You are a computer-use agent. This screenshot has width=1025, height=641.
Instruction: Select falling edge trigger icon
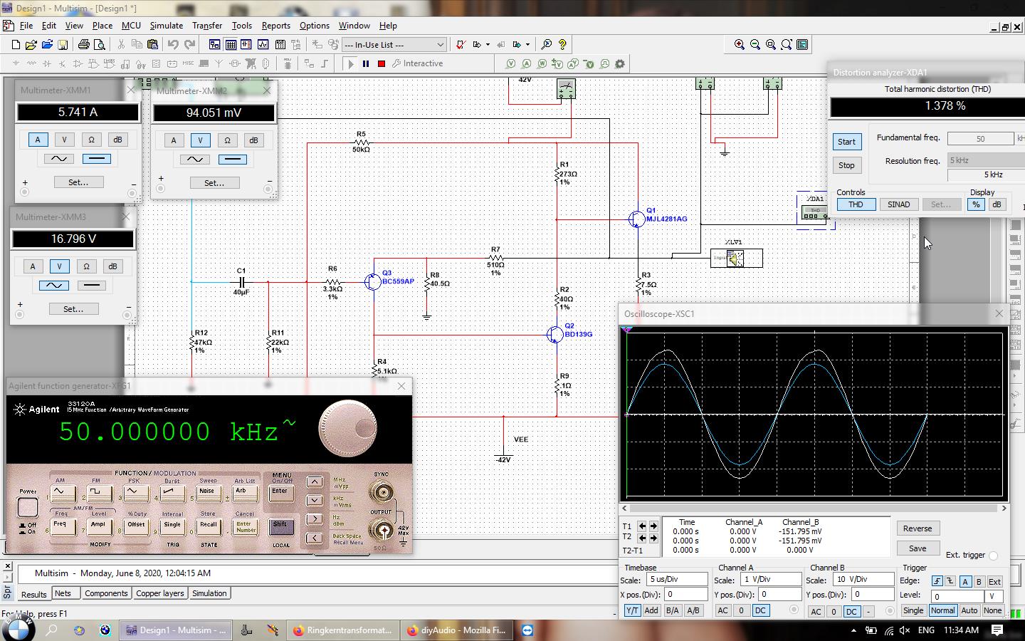coord(950,582)
